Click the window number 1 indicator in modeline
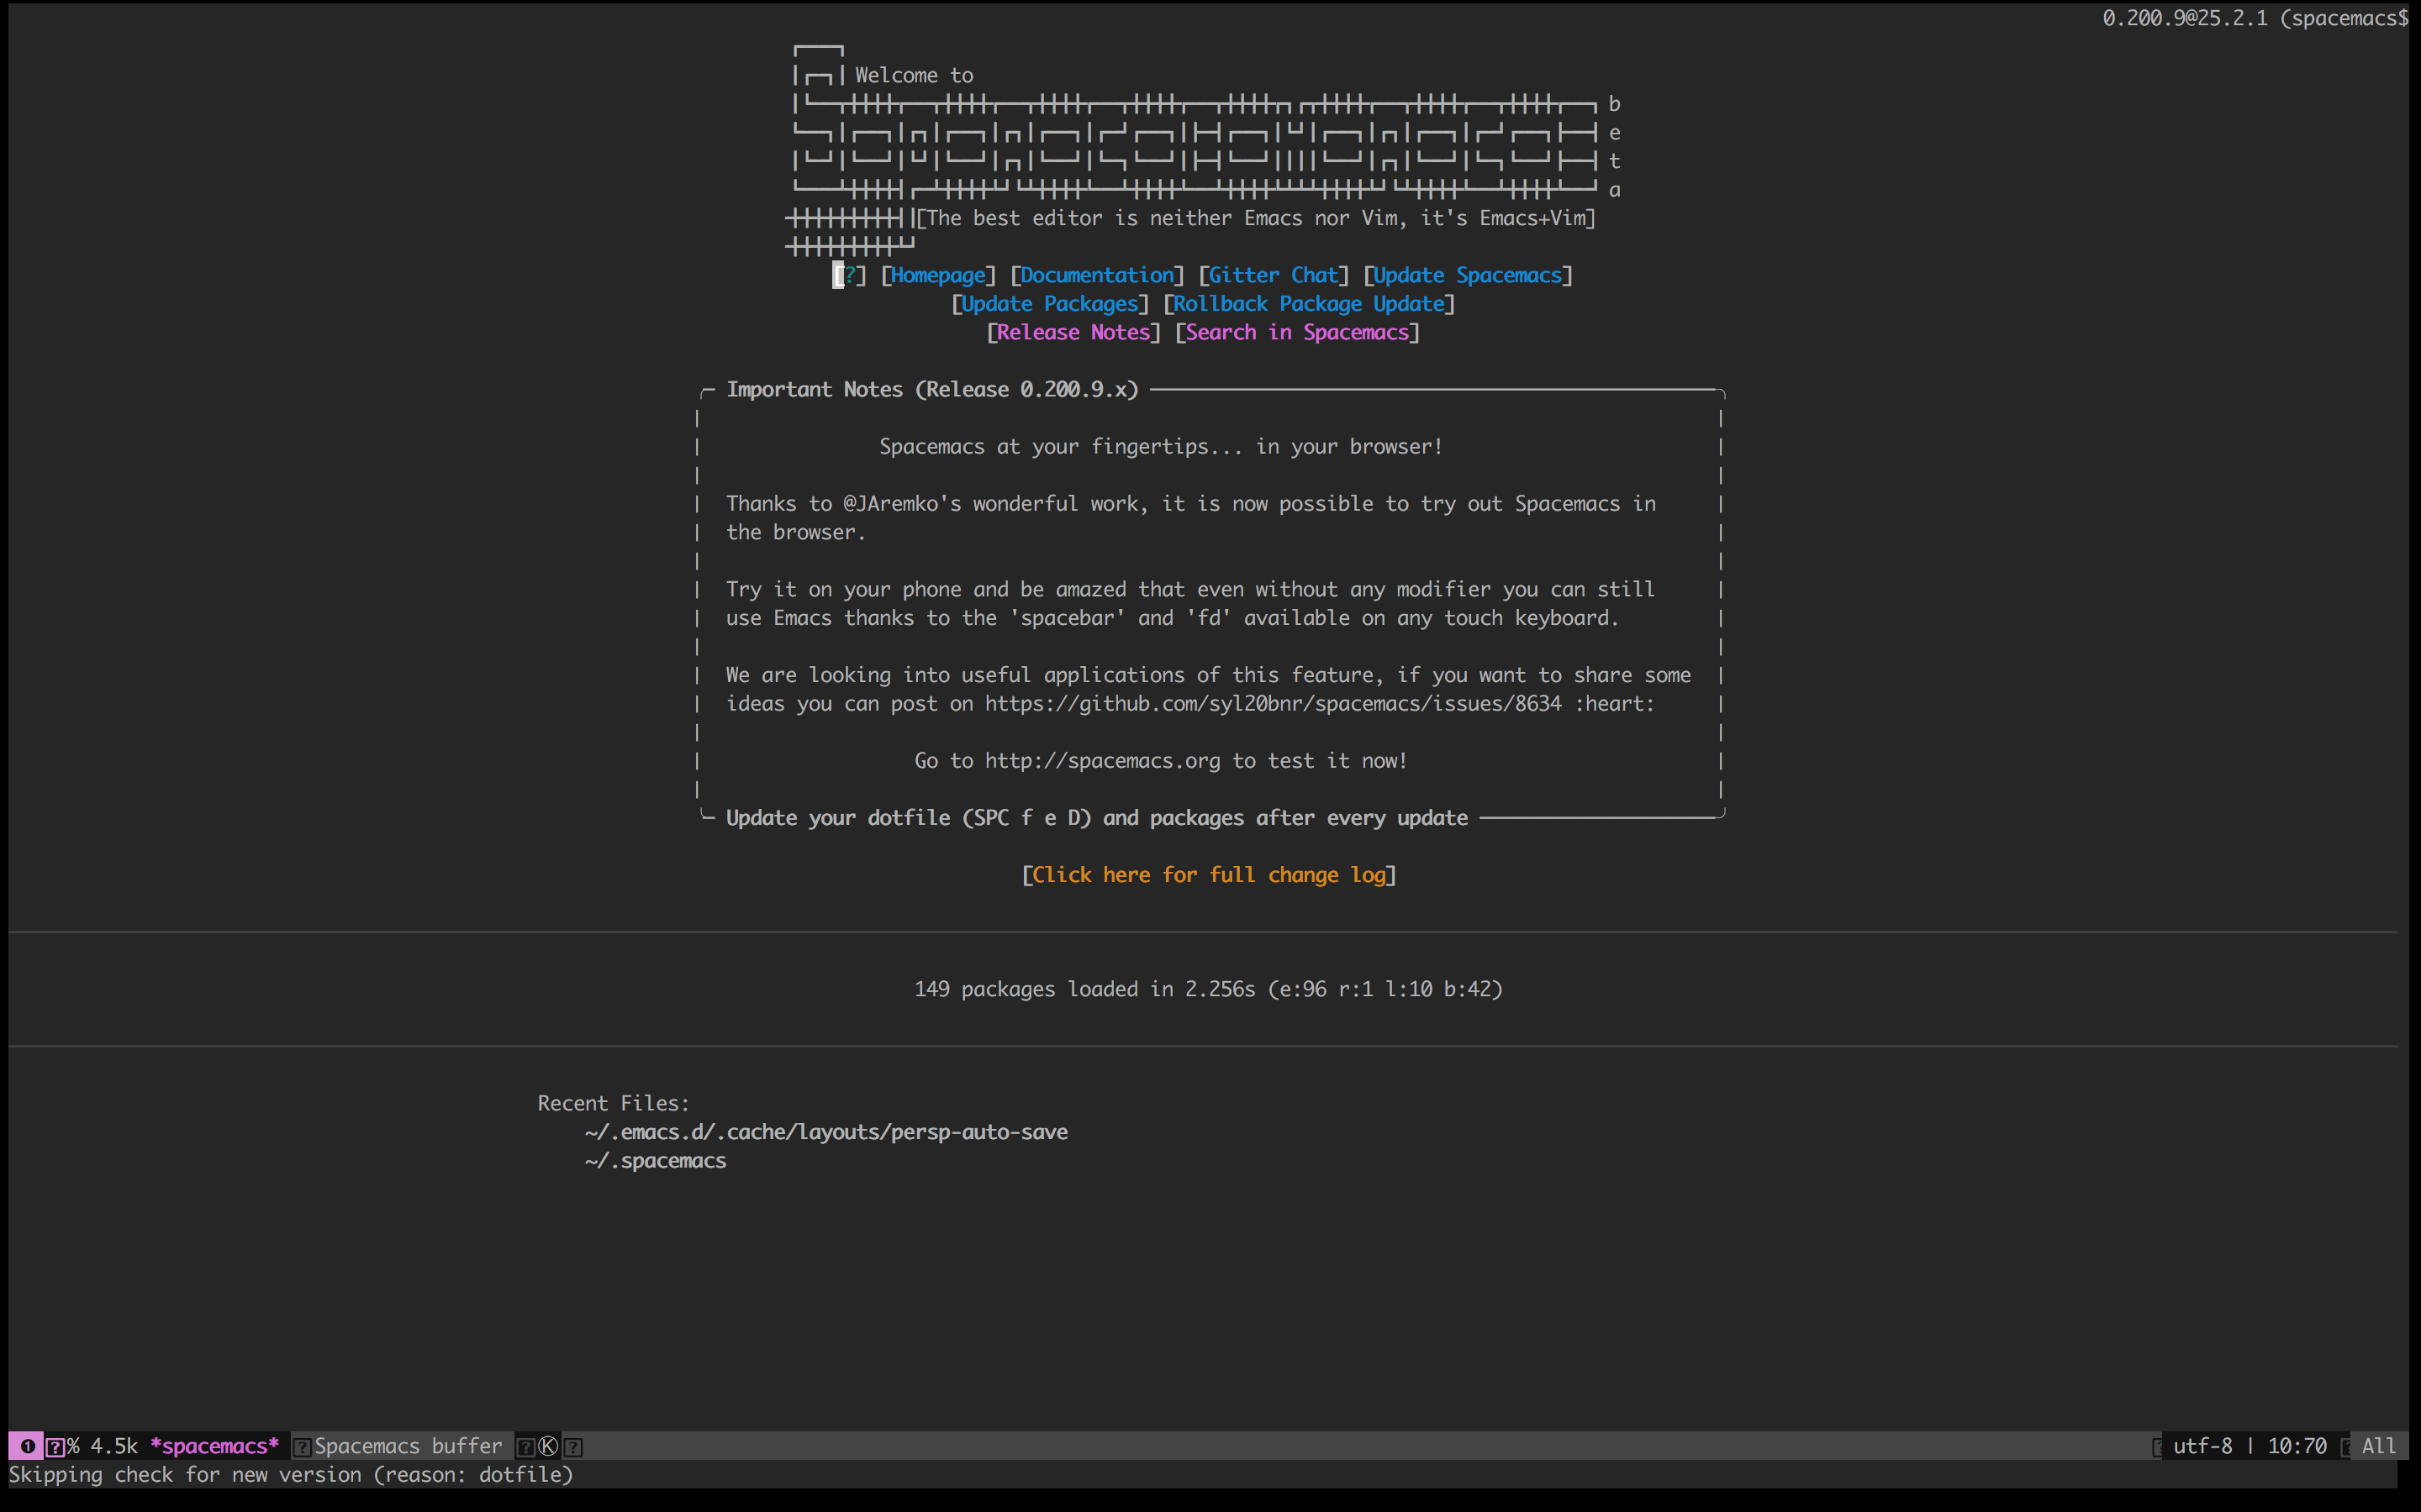Viewport: 2421px width, 1512px height. tap(27, 1446)
